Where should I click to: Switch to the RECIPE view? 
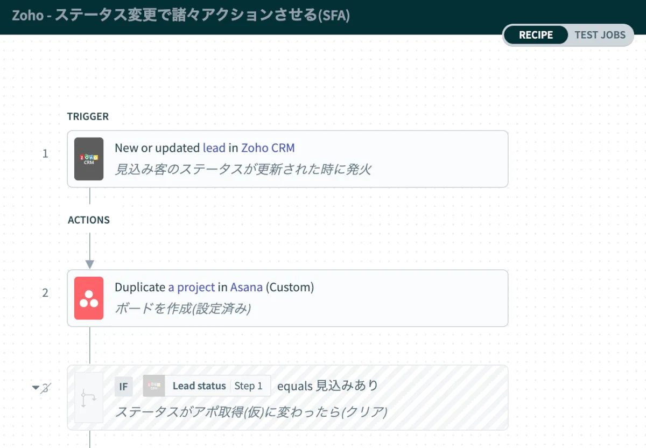536,35
